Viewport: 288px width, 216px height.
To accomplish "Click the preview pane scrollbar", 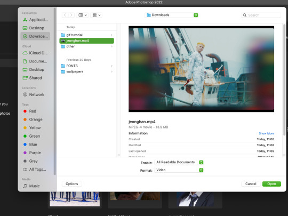I will point(284,80).
